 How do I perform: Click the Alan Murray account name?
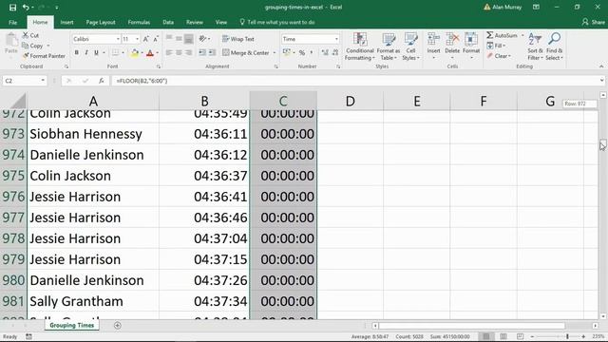[506, 8]
